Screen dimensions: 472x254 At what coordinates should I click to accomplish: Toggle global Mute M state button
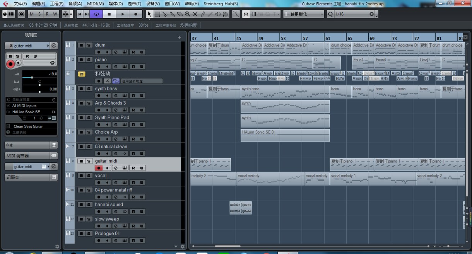point(31,14)
